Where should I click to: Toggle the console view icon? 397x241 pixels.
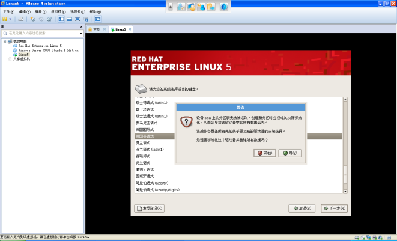(x=98, y=19)
